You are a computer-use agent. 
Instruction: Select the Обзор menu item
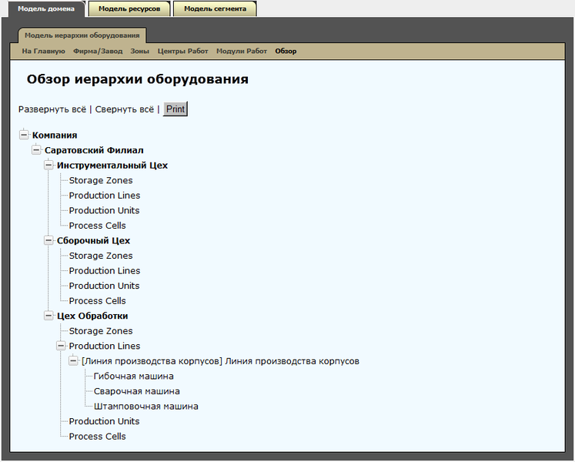286,51
